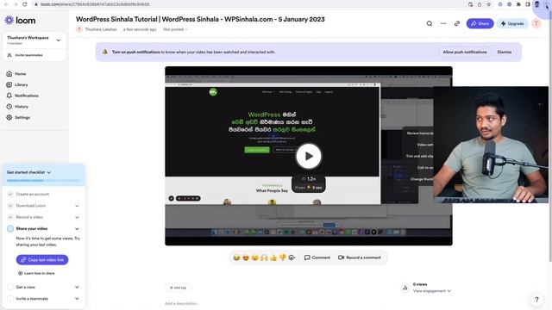Open the Not posted dropdown
The image size is (552, 310).
pyautogui.click(x=175, y=29)
